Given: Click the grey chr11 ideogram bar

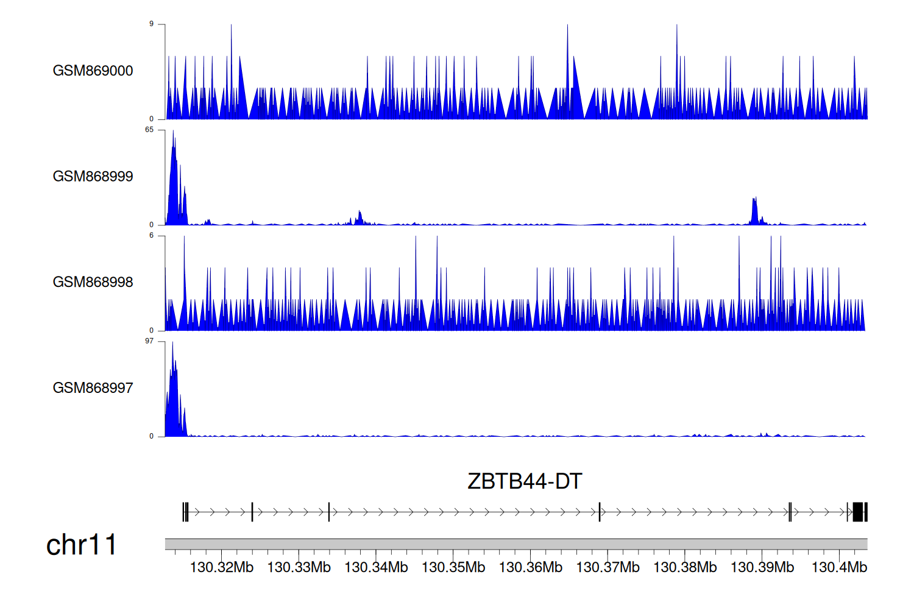Looking at the screenshot, I should click(515, 544).
